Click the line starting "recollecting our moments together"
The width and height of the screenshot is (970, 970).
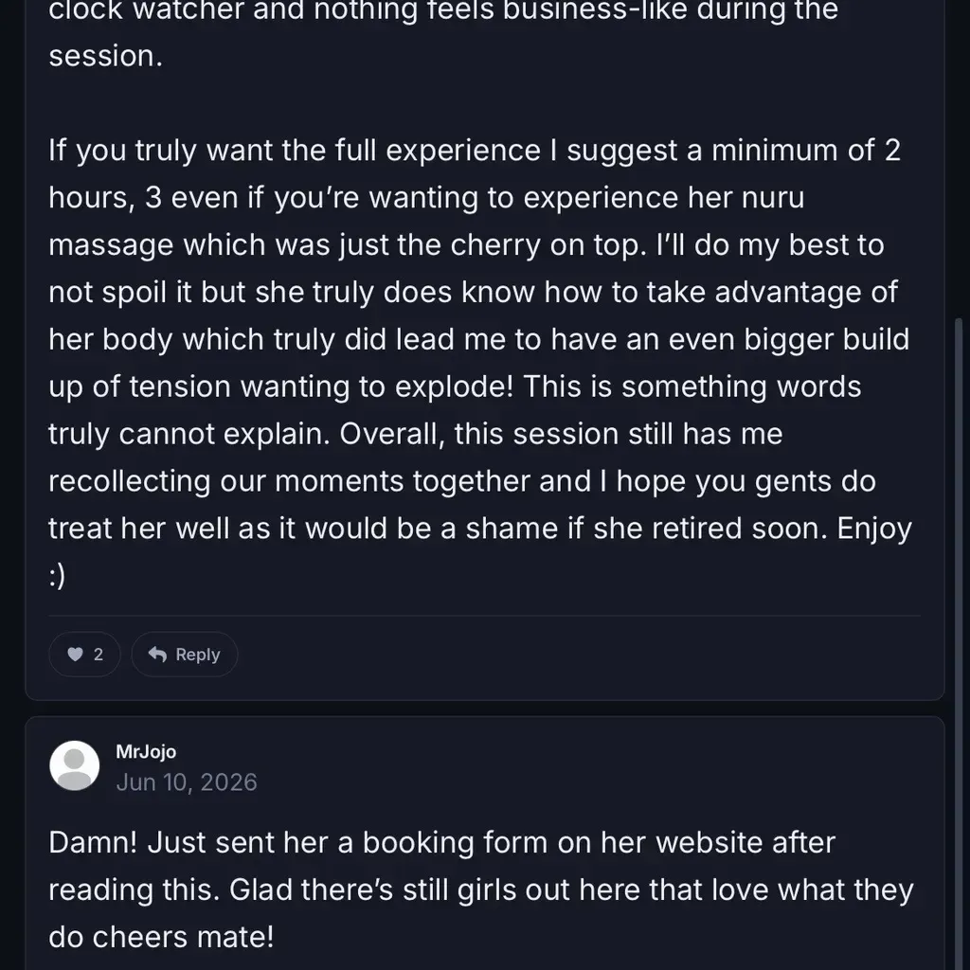462,481
